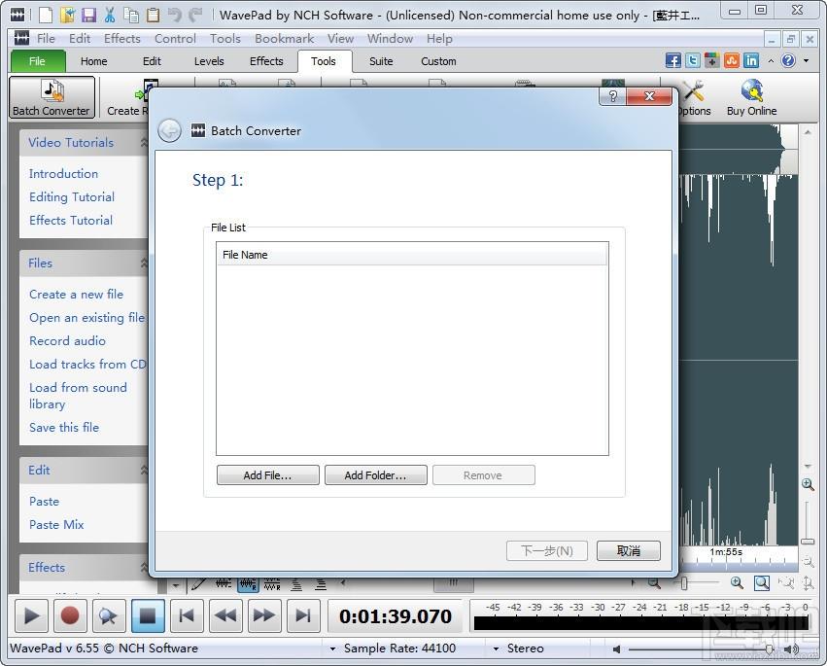
Task: Click the Redo arrow icon
Action: [195, 15]
